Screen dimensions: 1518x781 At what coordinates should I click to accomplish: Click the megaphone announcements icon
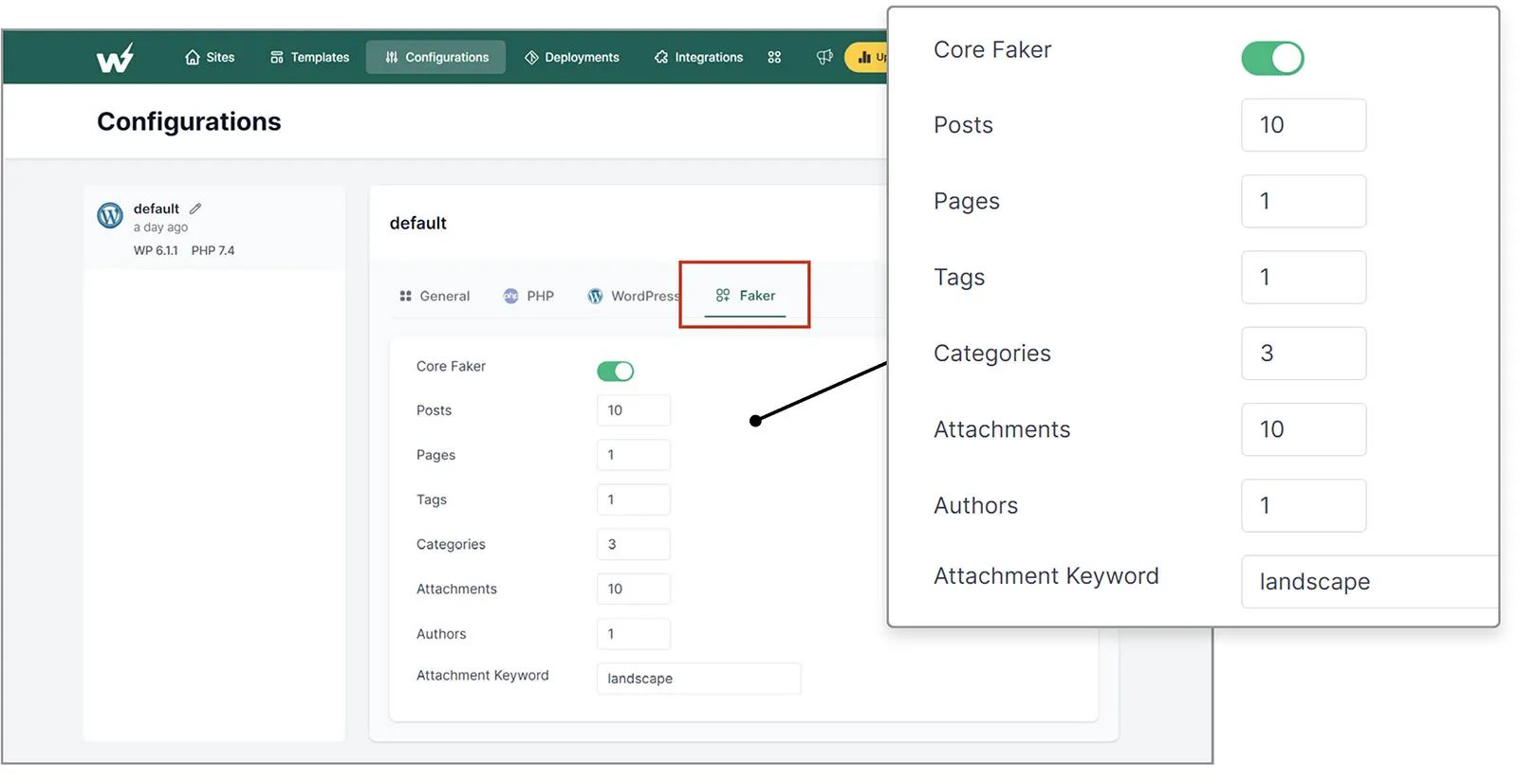[824, 58]
